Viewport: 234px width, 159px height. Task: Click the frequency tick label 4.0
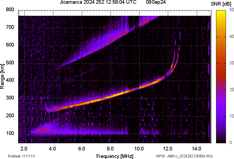52,149
